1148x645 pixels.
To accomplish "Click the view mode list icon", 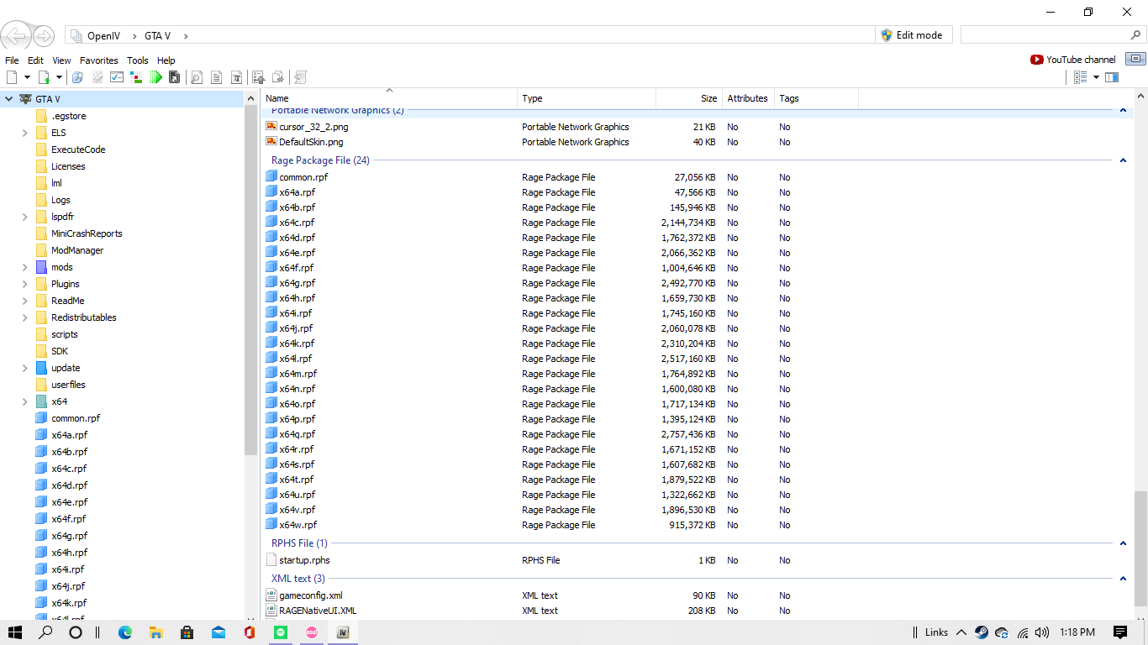I will coord(1081,77).
